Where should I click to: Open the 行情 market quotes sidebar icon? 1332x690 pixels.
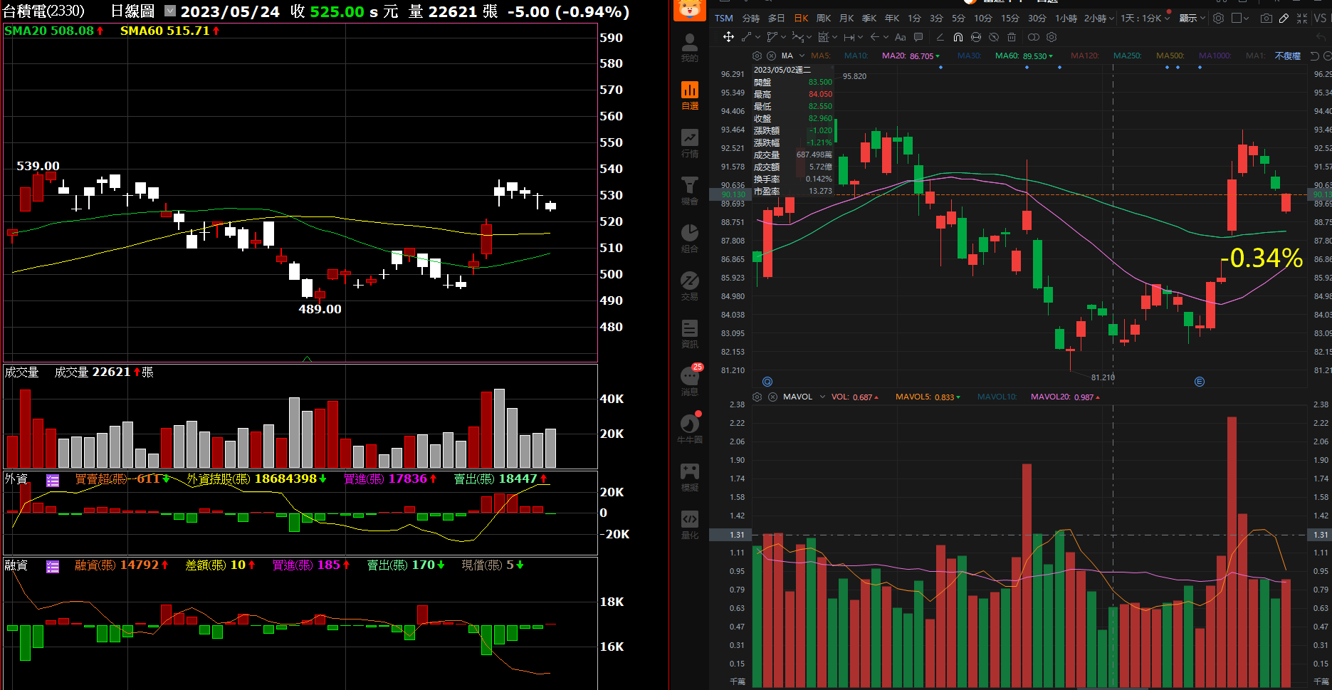click(x=690, y=143)
